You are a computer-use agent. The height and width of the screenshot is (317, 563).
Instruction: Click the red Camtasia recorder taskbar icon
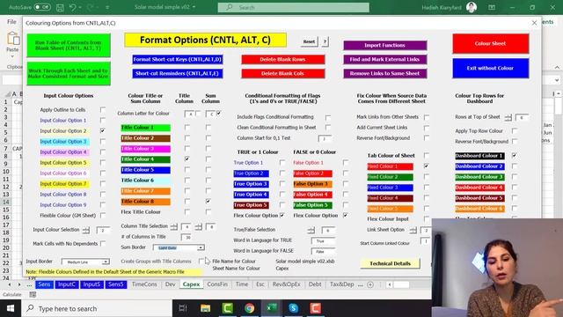(315, 308)
